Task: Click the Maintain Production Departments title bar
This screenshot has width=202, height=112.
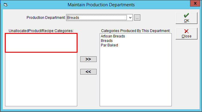Action: [101, 5]
